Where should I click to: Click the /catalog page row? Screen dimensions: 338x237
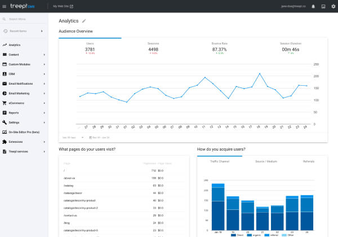pos(124,186)
